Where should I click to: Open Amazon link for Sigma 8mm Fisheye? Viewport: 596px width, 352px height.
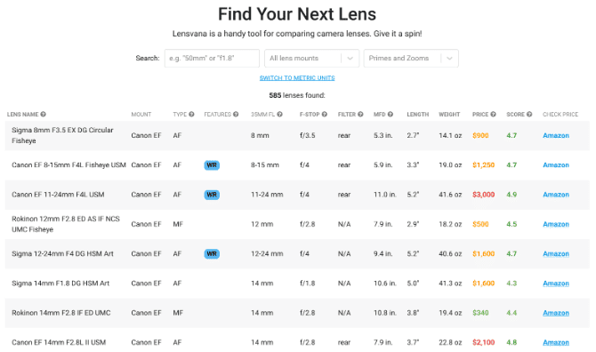point(556,136)
